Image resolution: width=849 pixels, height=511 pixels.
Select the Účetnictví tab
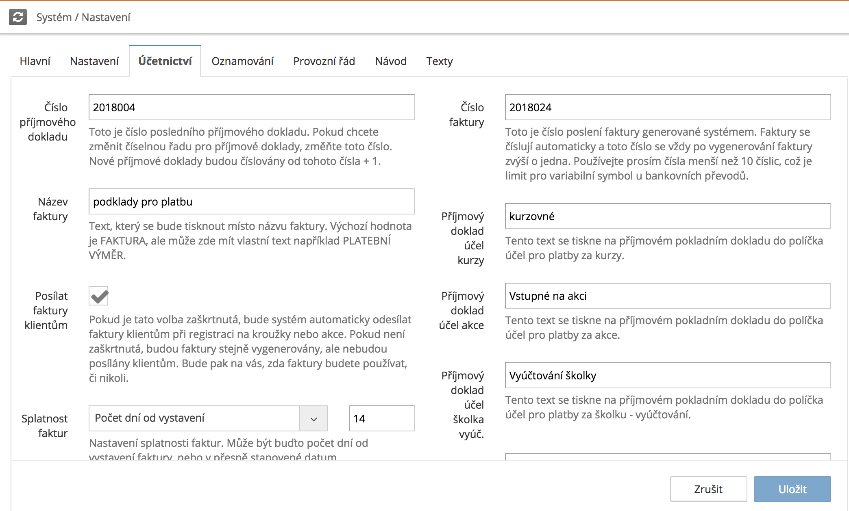(165, 61)
